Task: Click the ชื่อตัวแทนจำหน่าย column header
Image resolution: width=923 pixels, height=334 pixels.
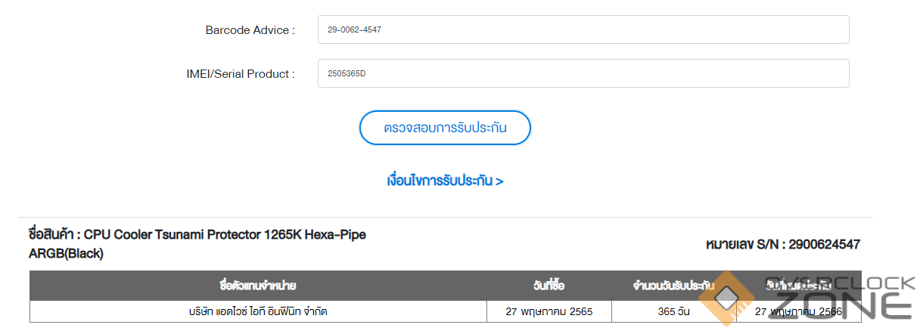Action: pos(257,286)
